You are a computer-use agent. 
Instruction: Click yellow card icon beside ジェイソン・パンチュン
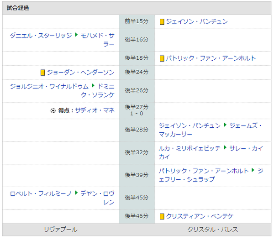point(162,22)
